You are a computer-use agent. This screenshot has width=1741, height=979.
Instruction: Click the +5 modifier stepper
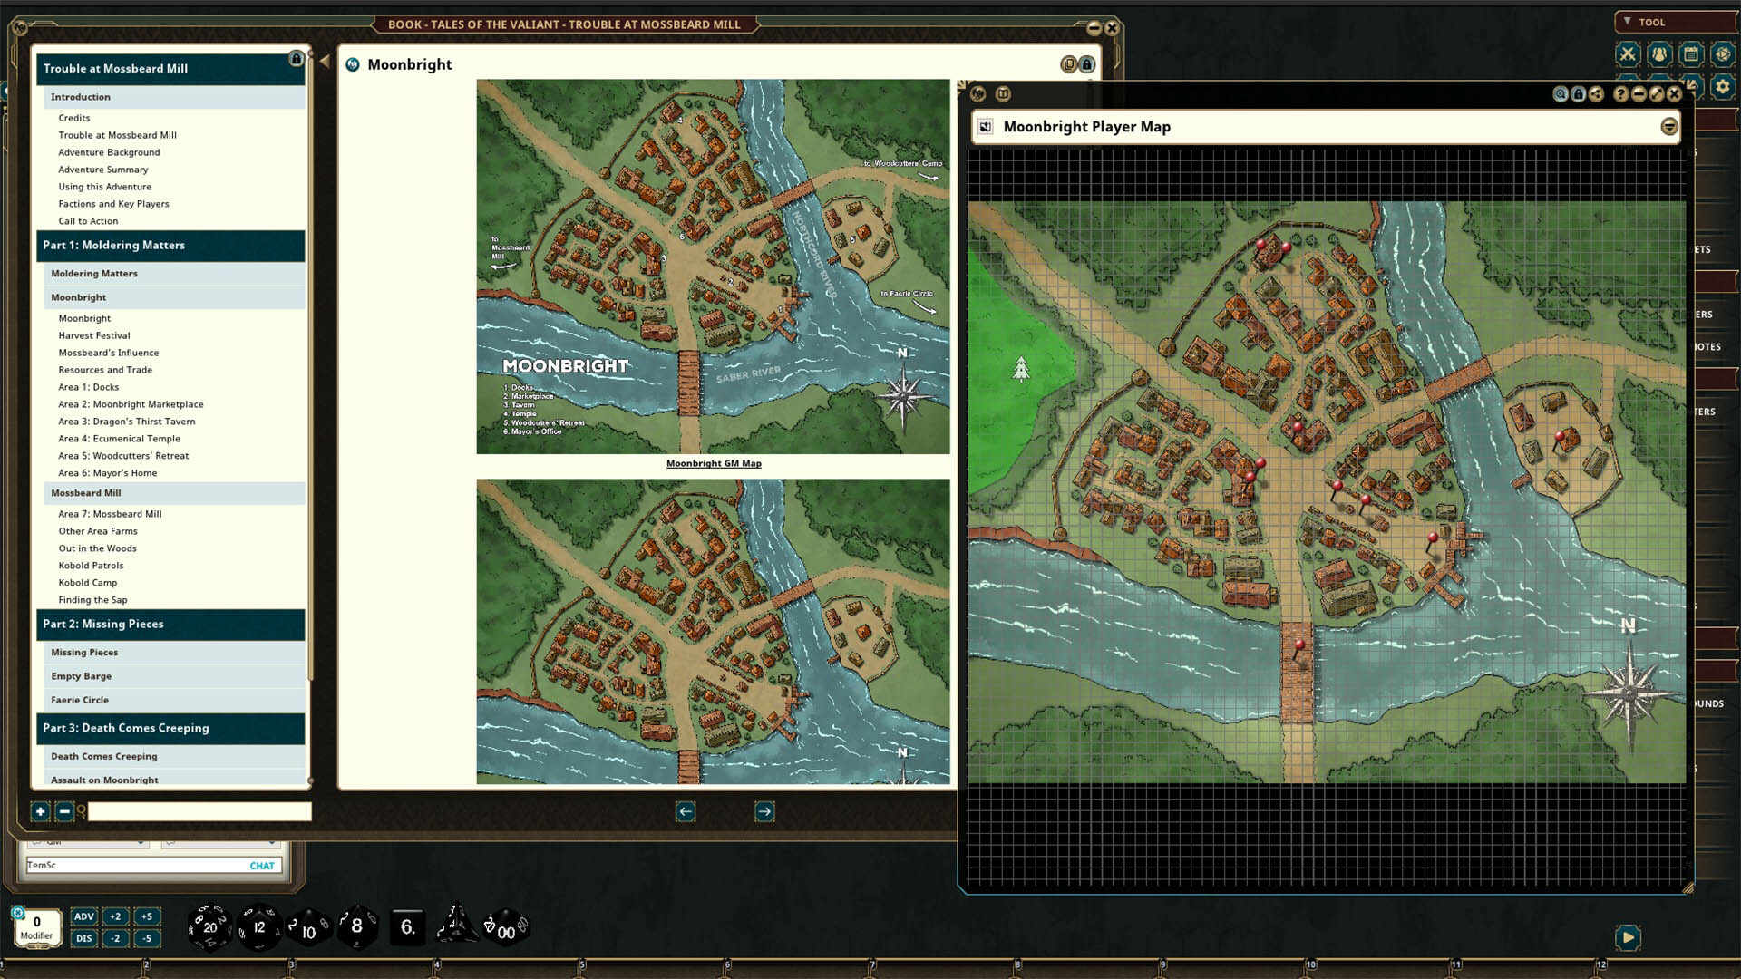point(145,916)
